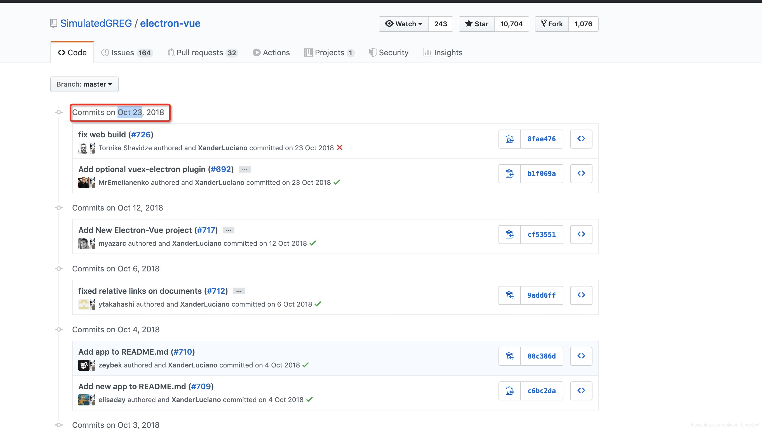Star the electron-vue repository
Image resolution: width=762 pixels, height=430 pixels.
(477, 24)
